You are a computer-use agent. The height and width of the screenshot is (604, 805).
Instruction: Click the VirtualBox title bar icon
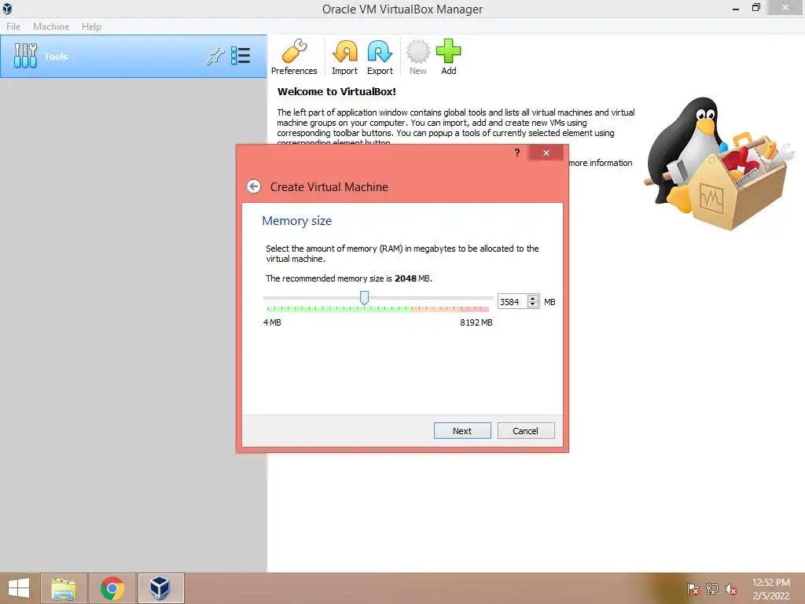click(7, 9)
